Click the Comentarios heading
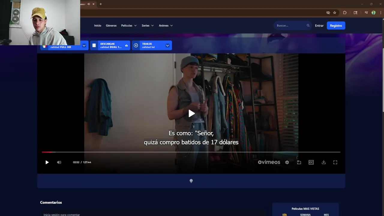The height and width of the screenshot is (216, 384). [x=51, y=202]
